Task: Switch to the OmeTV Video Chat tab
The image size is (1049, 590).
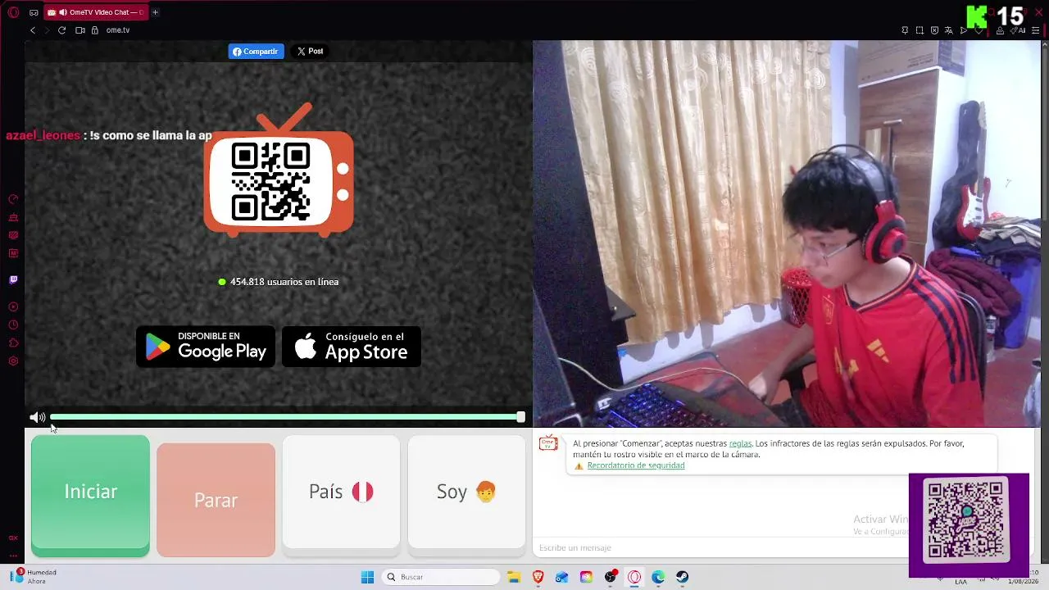Action: 95,12
